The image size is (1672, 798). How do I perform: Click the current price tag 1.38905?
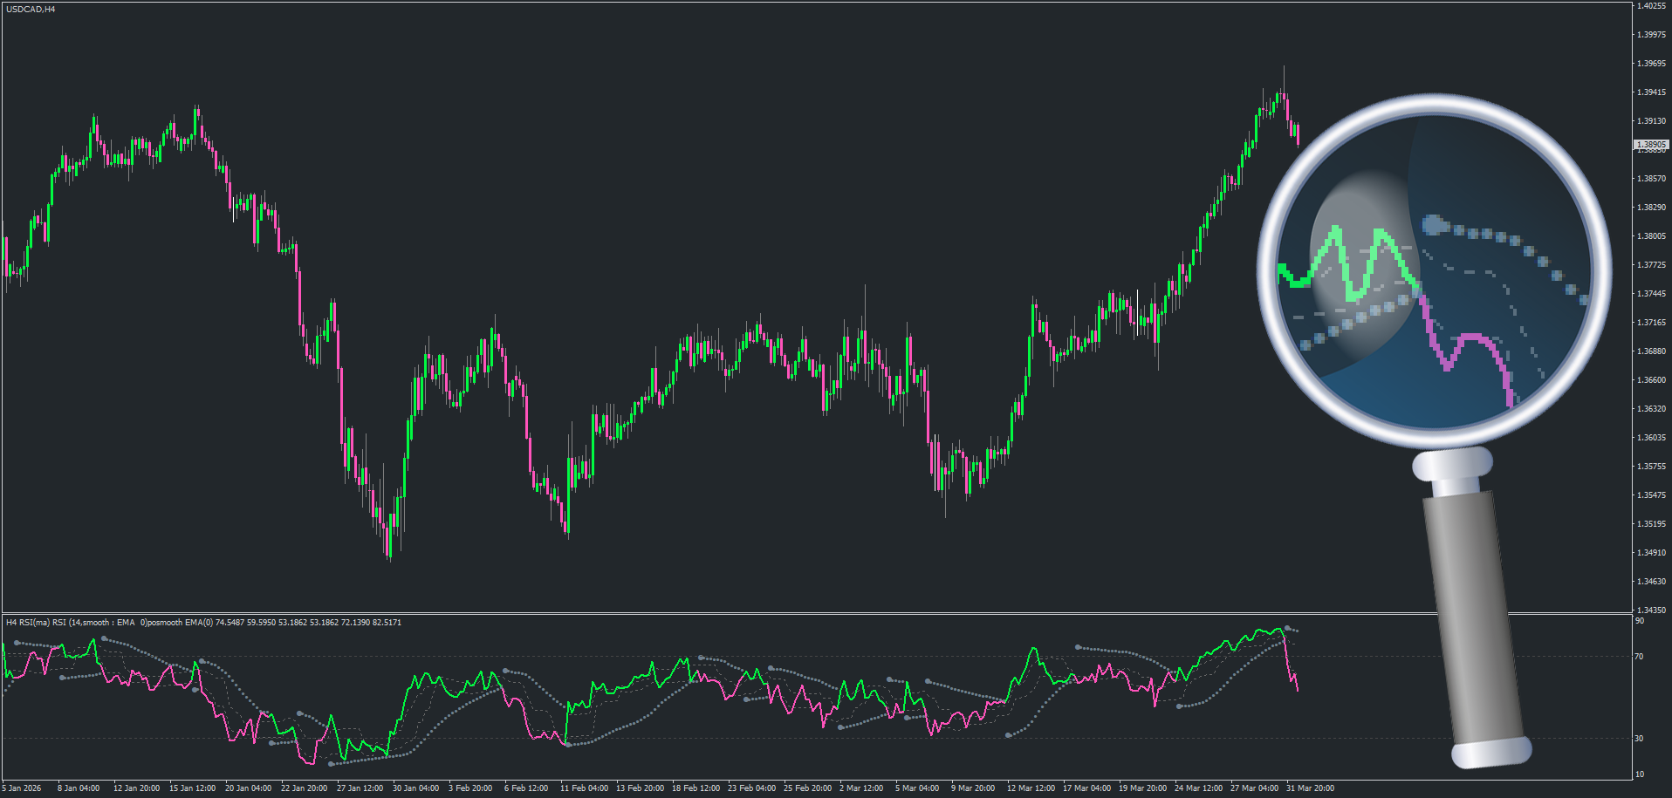tap(1651, 145)
